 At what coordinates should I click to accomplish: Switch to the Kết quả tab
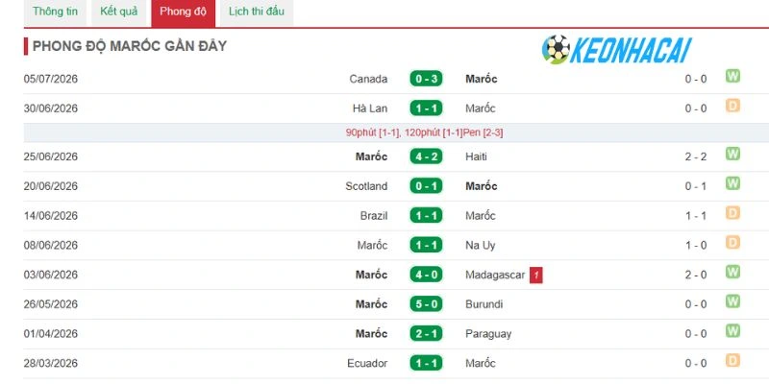coord(118,12)
